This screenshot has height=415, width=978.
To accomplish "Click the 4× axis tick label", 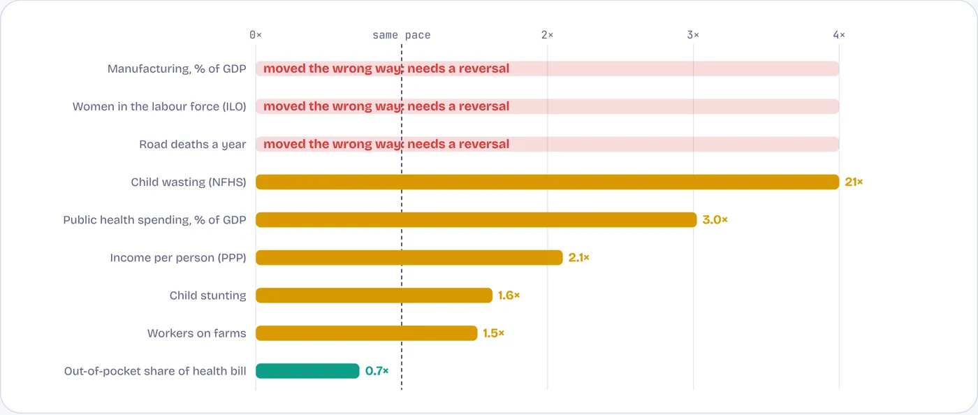I will tap(839, 35).
